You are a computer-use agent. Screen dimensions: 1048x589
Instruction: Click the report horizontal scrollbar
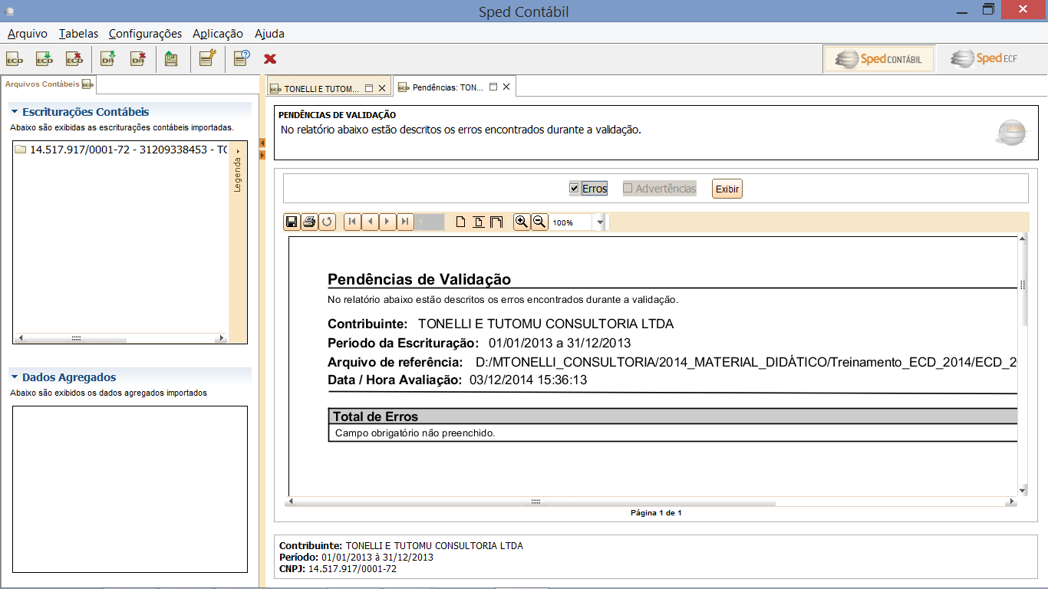tap(651, 502)
